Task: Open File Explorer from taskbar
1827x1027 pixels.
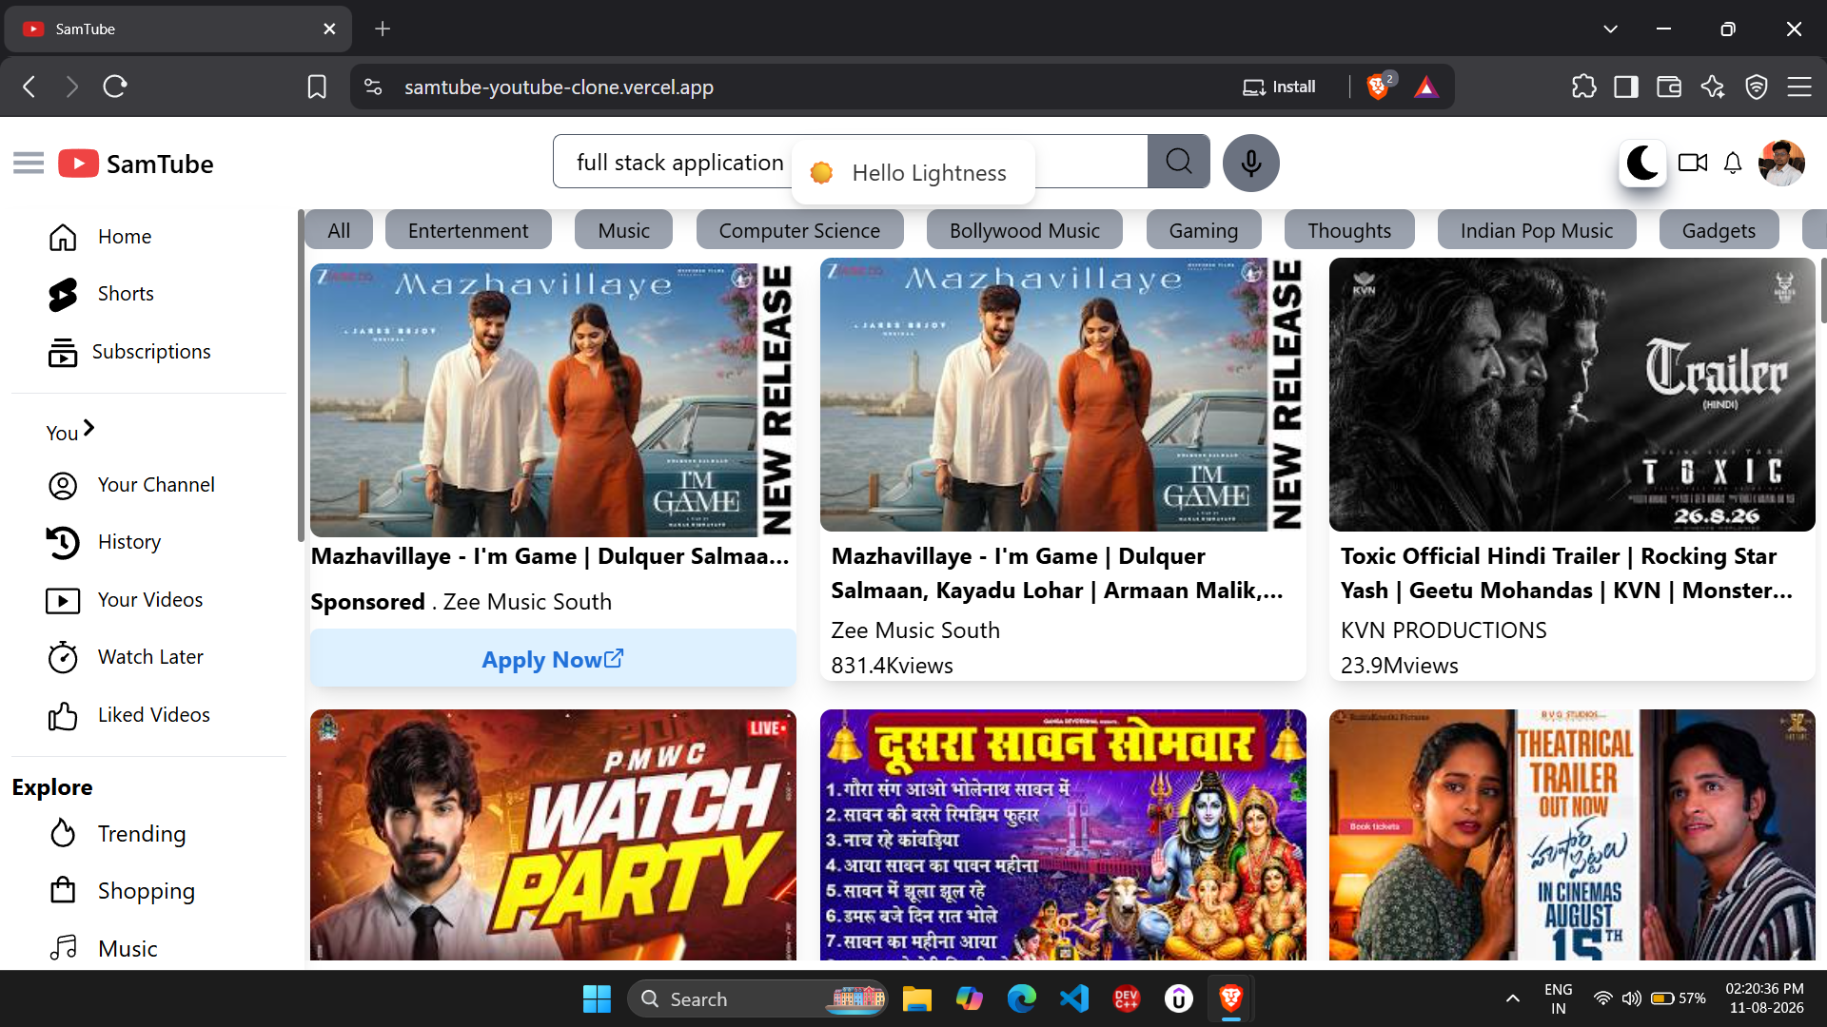Action: 916,998
